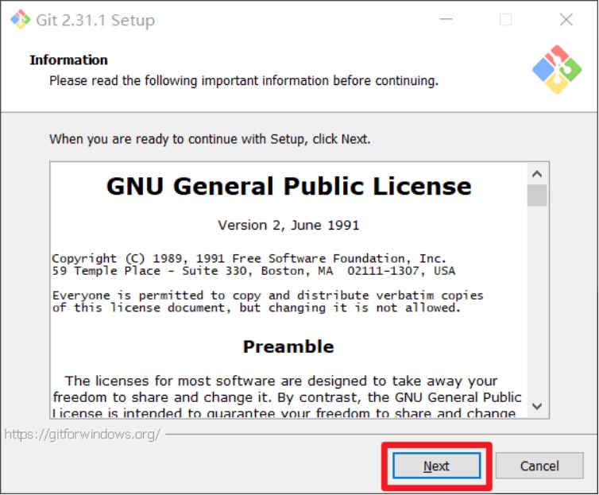599x495 pixels.
Task: Click the Preamble heading in the license
Action: click(x=288, y=346)
